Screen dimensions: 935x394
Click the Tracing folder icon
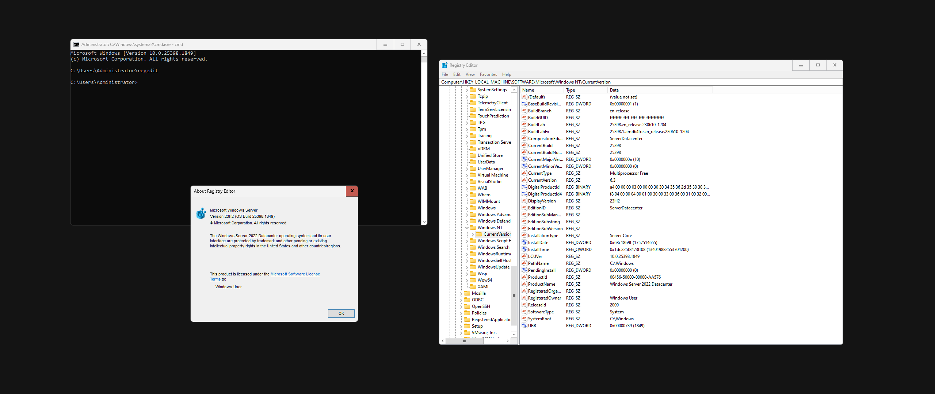click(473, 136)
